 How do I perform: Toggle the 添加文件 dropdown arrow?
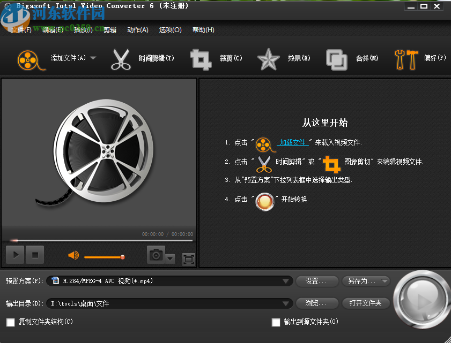pos(92,59)
